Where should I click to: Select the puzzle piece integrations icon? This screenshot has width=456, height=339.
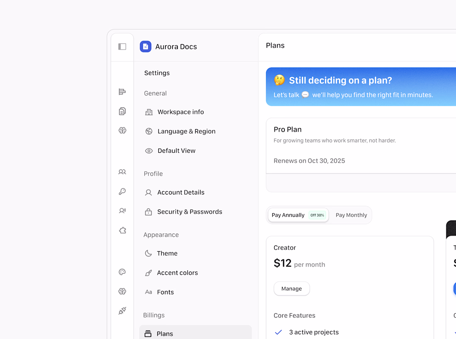tap(122, 231)
